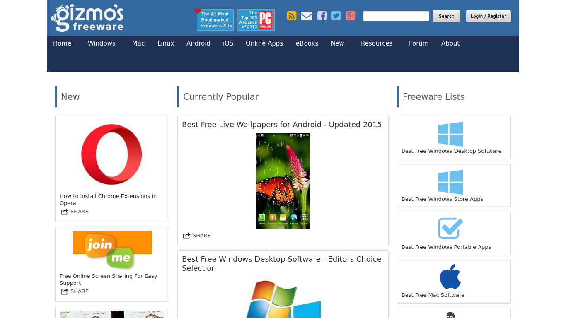Image resolution: width=566 pixels, height=318 pixels.
Task: Select the Linux menu item
Action: pos(166,43)
